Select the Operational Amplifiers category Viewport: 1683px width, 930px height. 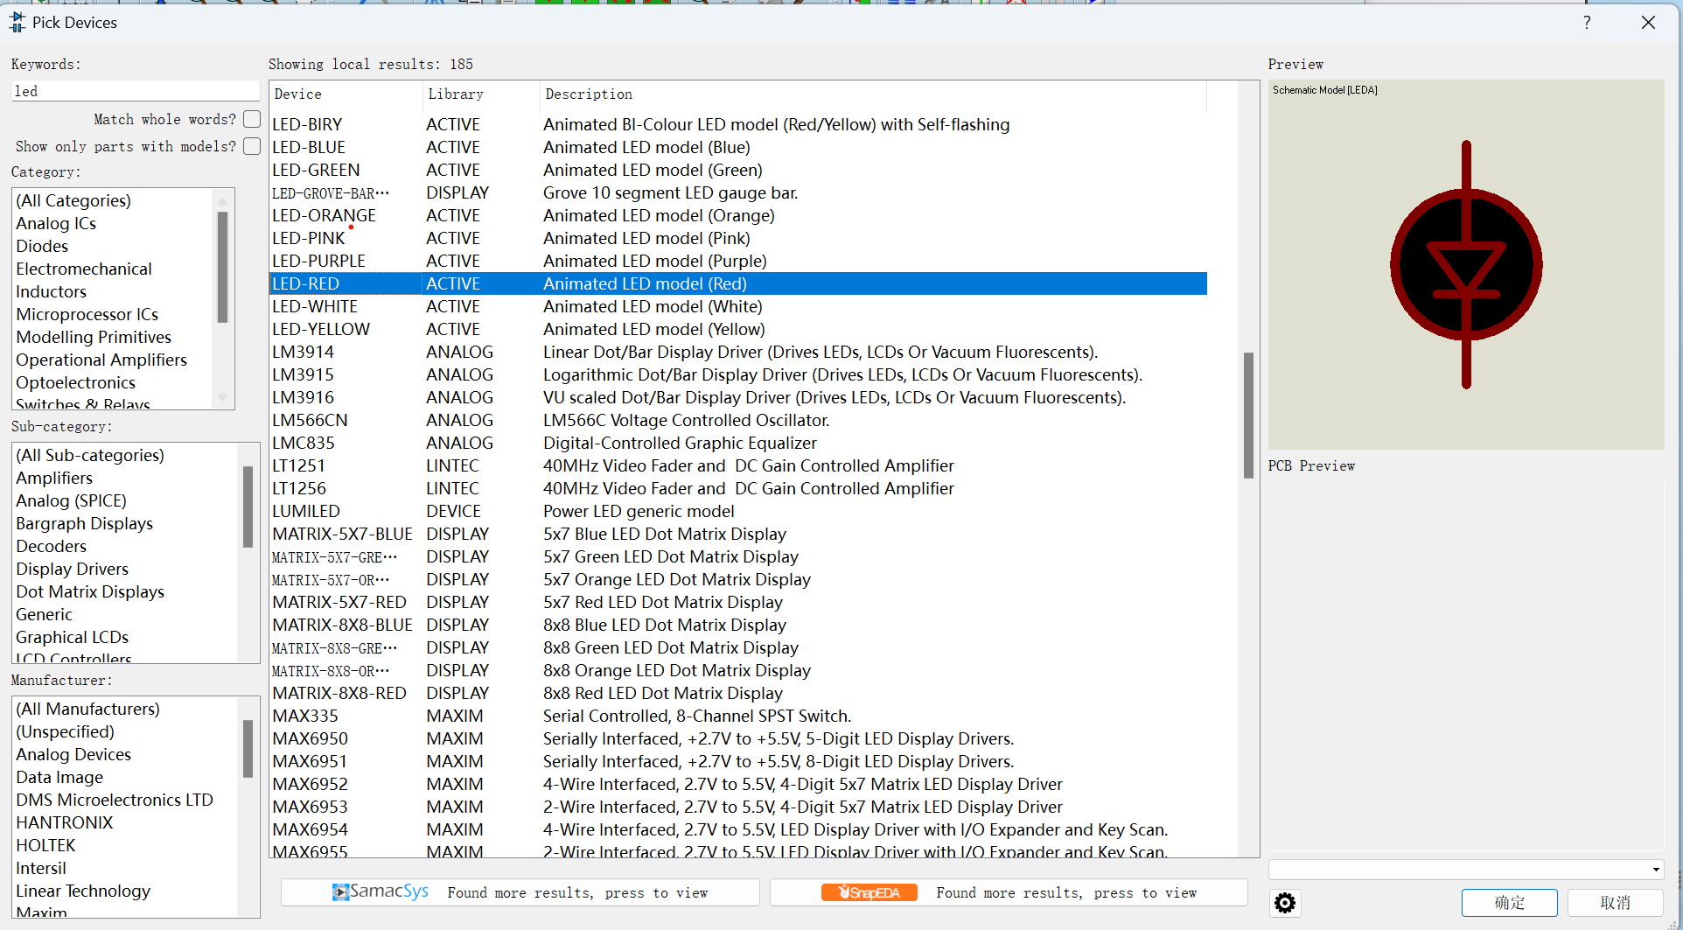coord(101,360)
